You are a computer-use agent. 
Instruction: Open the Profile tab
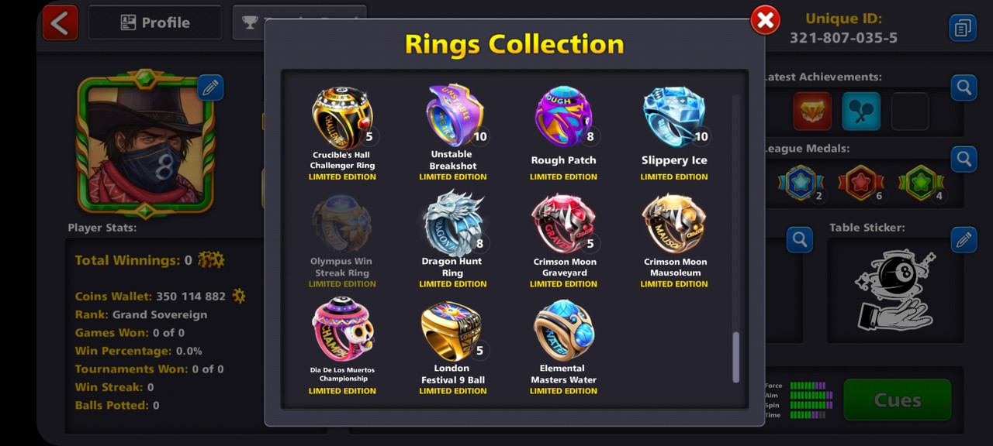(155, 22)
